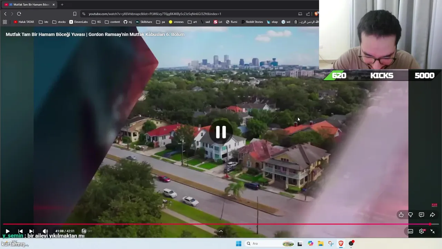The image size is (442, 249).
Task: Switch to Brave browser on the taskbar
Action: point(341,243)
